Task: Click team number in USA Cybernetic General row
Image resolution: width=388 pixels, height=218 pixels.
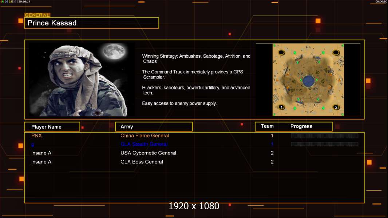Action: pos(272,153)
